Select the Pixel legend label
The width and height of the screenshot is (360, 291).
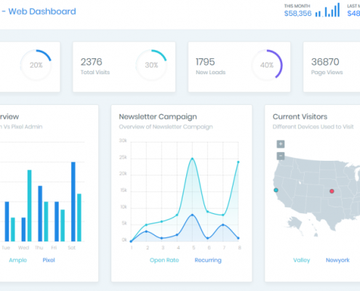(49, 260)
